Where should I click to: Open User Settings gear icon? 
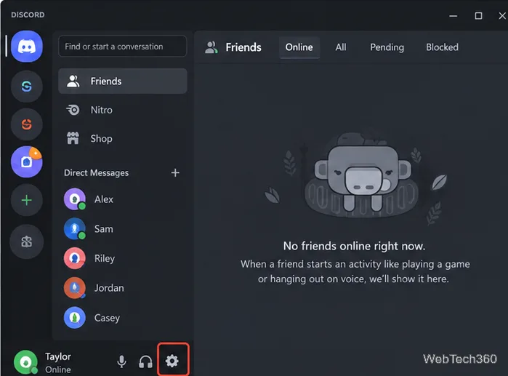pos(172,361)
